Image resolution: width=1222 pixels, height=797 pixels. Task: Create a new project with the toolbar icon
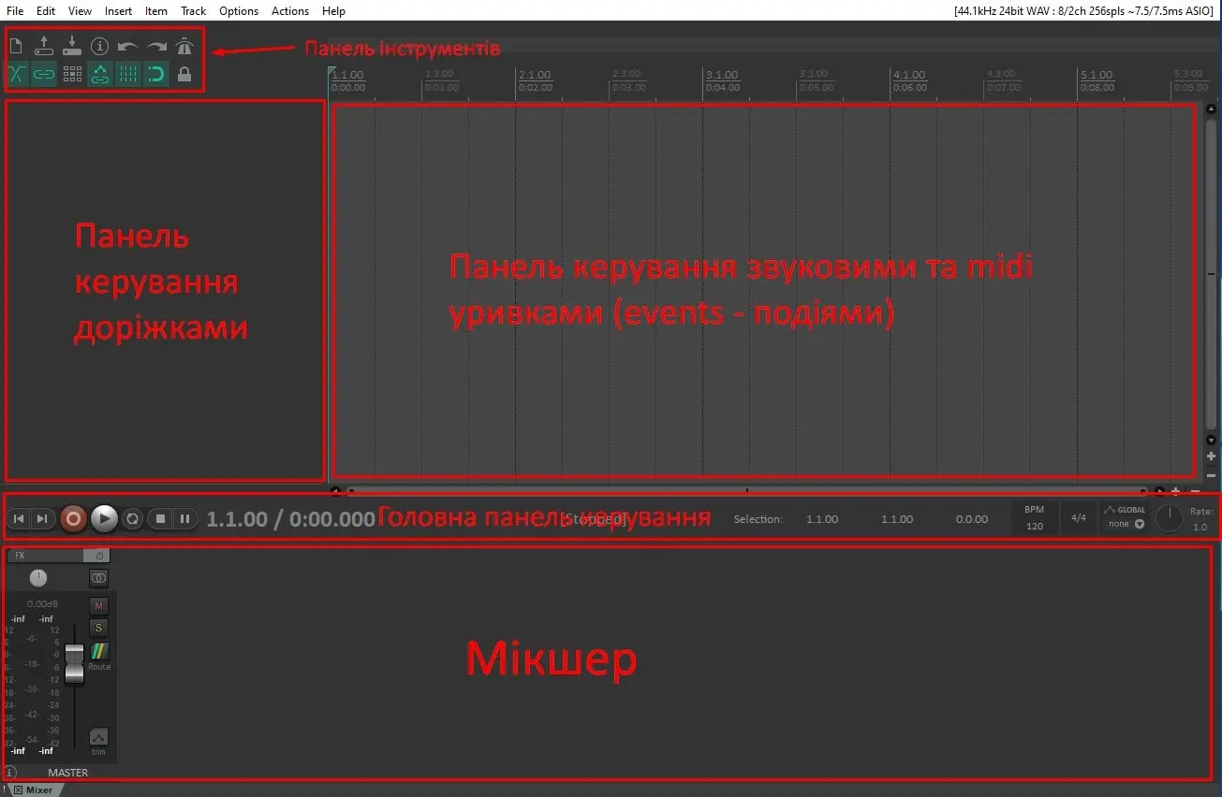[x=16, y=45]
